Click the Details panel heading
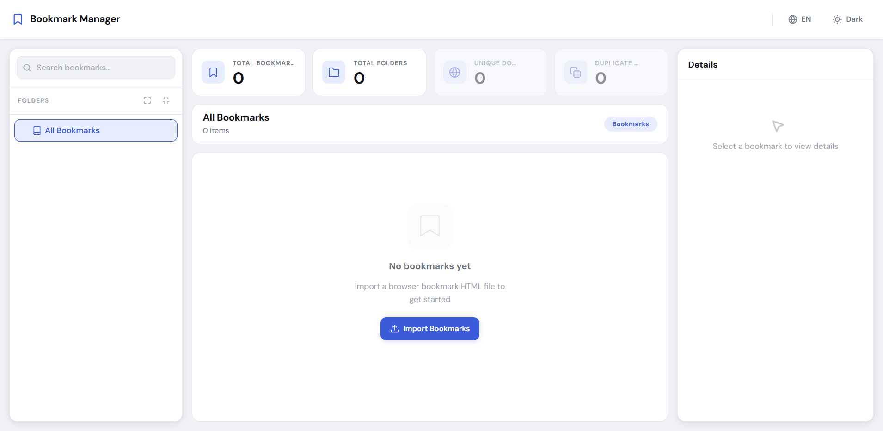Viewport: 883px width, 431px height. pos(703,65)
